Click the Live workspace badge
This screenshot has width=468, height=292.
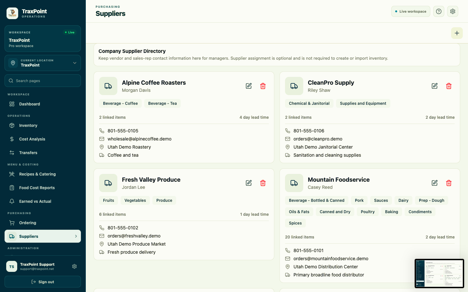point(411,11)
